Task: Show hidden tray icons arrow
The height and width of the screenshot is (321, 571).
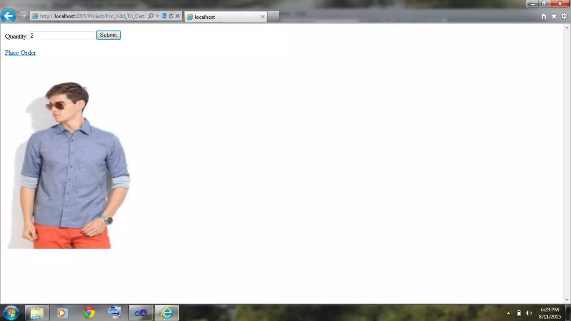Action: (509, 313)
